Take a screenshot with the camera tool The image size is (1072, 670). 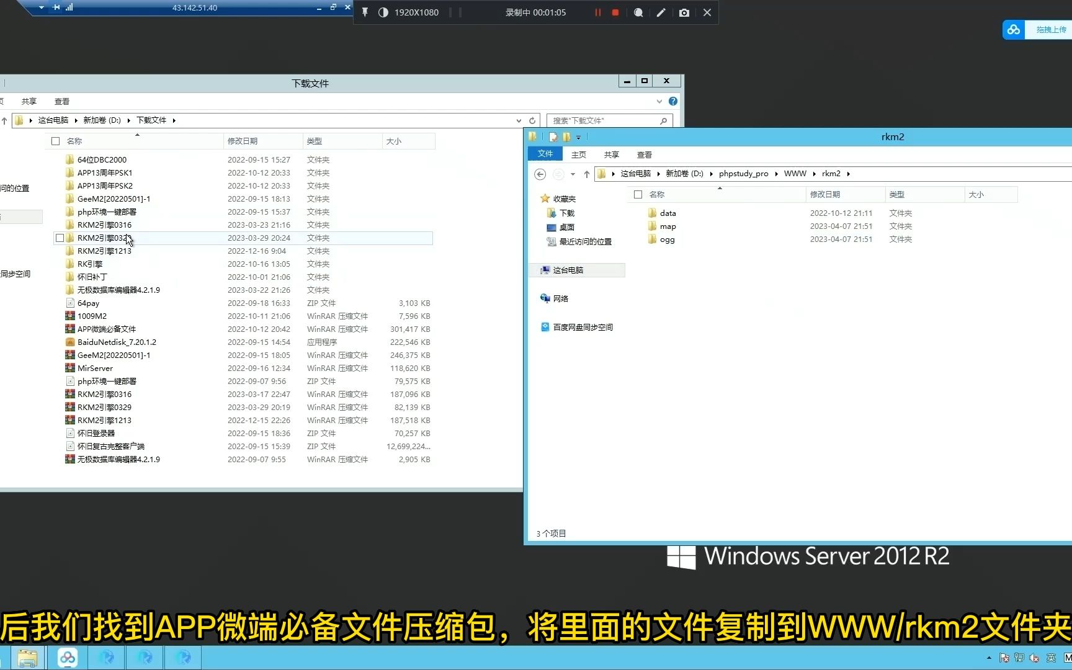point(684,12)
